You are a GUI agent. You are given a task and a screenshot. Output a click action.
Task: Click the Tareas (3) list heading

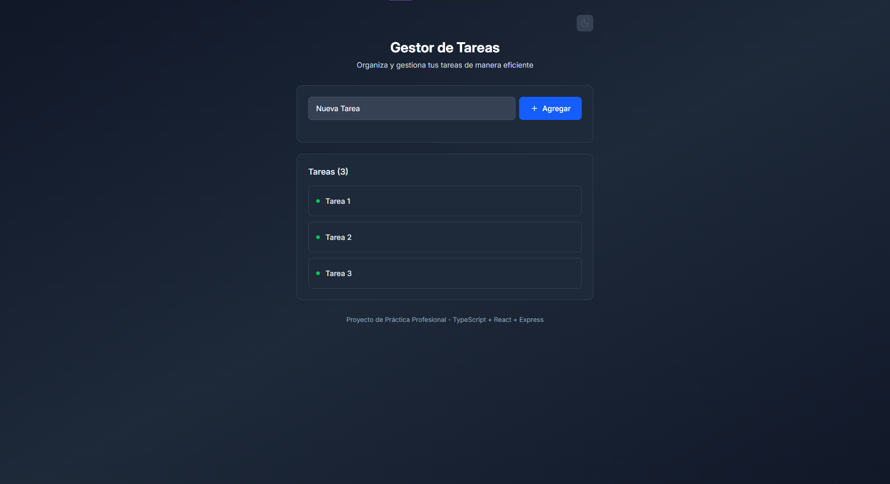tap(328, 171)
